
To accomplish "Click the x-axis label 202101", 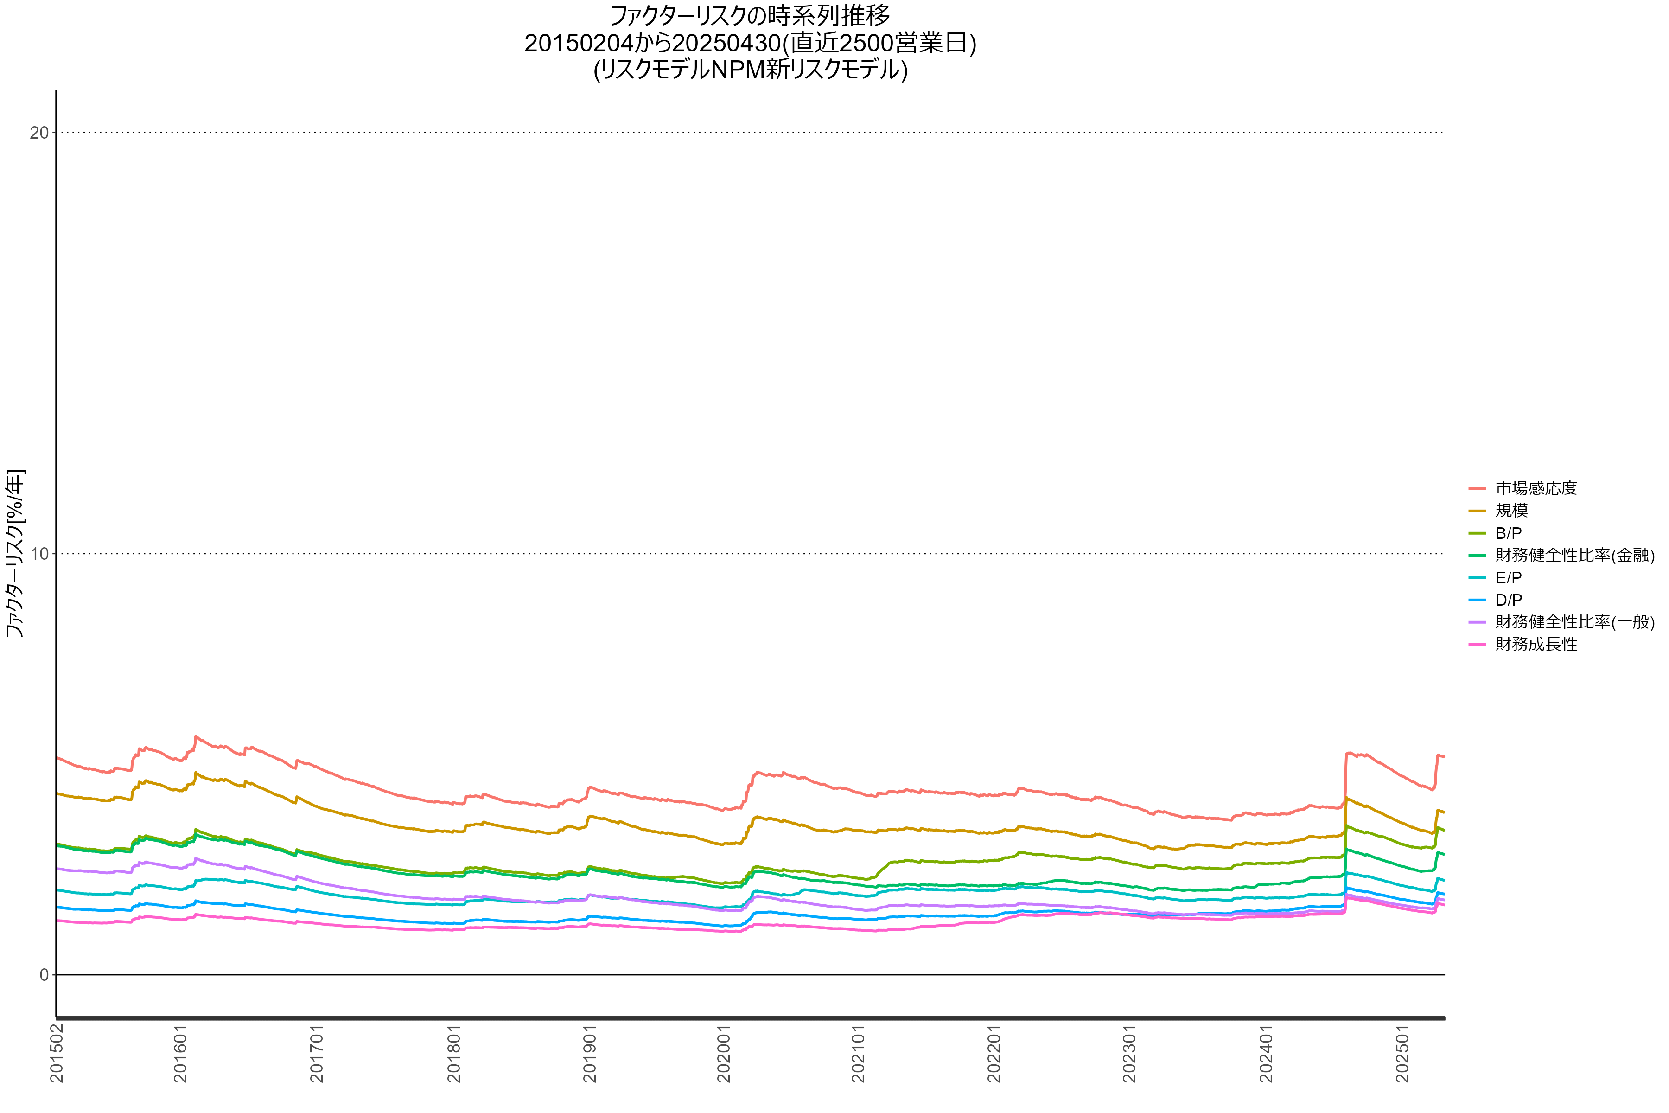I will pos(859,1053).
